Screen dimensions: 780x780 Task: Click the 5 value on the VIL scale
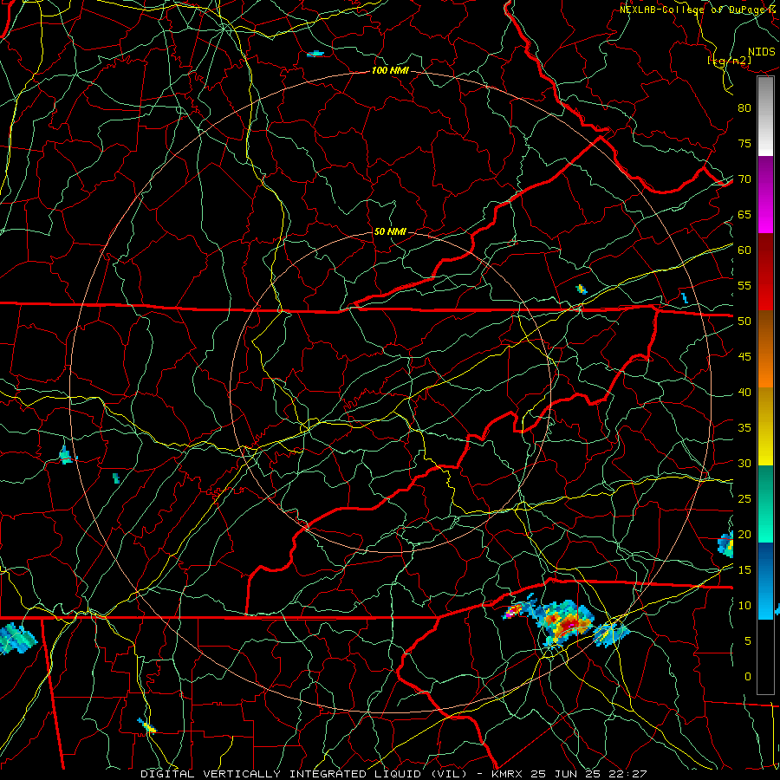pyautogui.click(x=748, y=641)
